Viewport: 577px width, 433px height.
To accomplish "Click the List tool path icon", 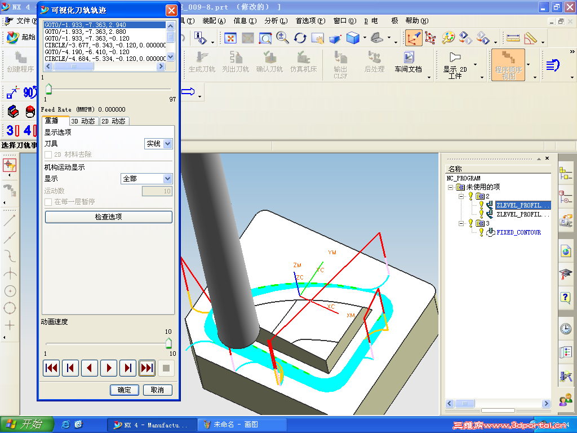I will [x=236, y=63].
